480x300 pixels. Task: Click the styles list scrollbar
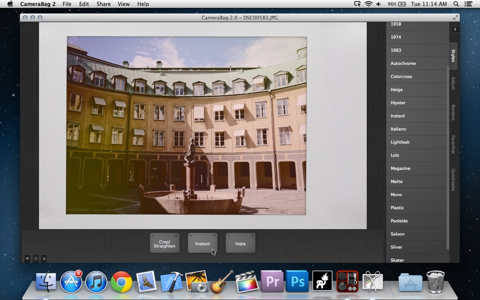tap(448, 157)
